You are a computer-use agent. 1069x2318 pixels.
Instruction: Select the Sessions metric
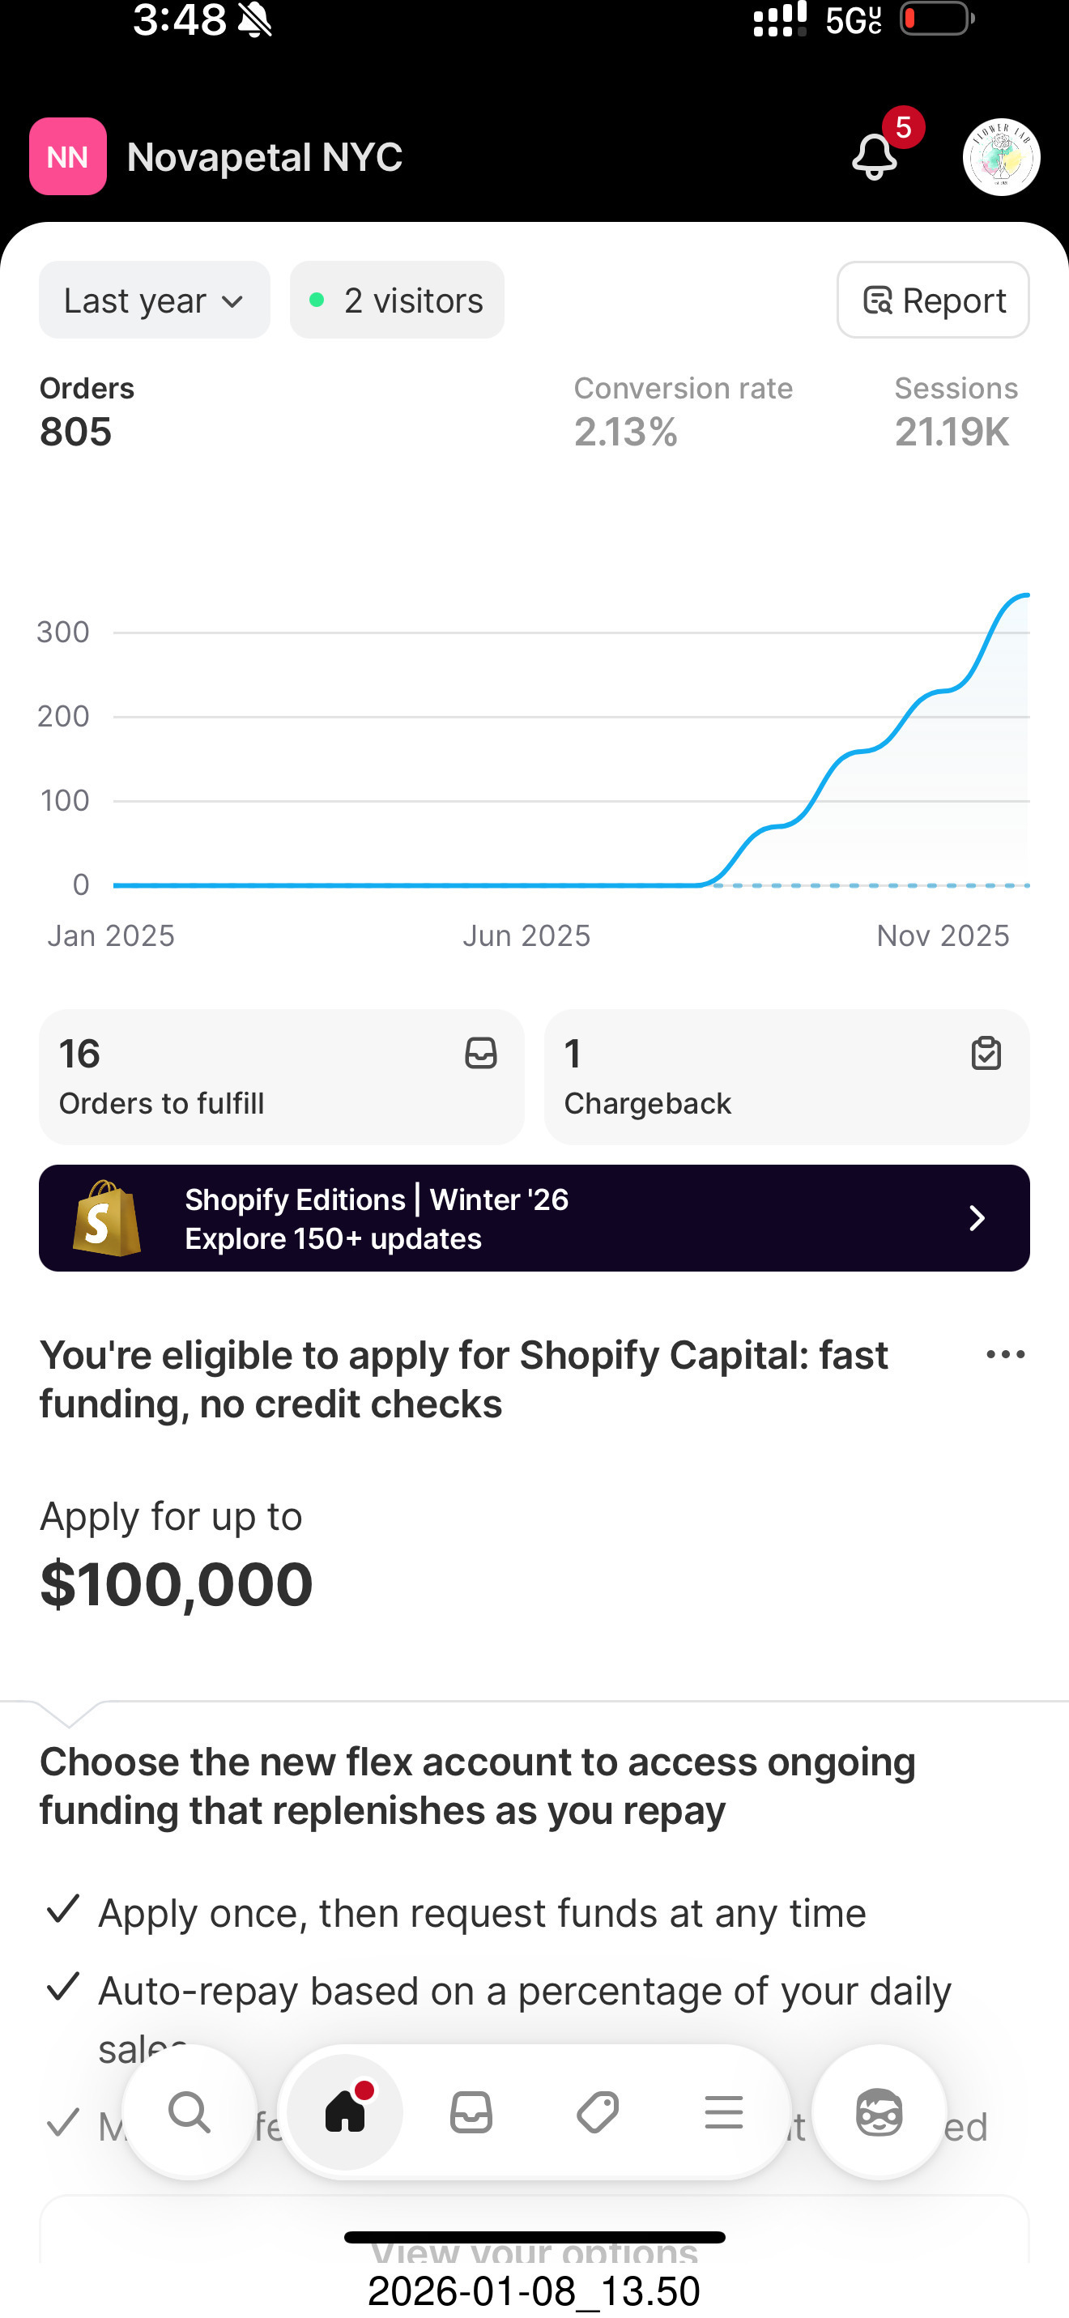956,412
